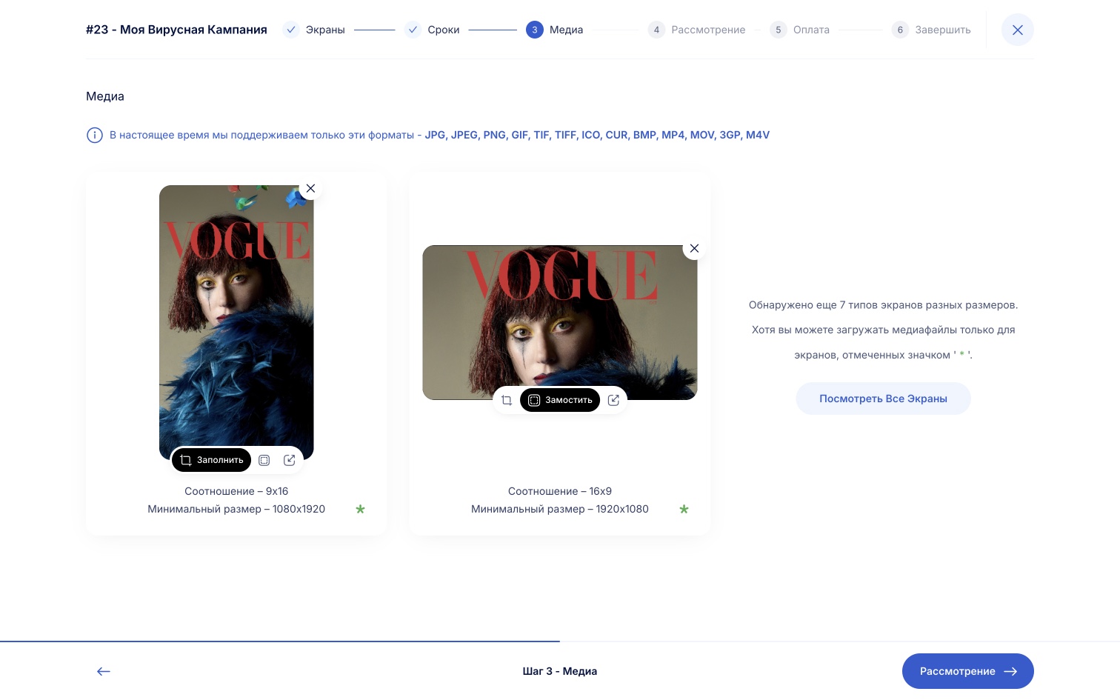Close the campaign wizard with the X button

pyautogui.click(x=1017, y=30)
